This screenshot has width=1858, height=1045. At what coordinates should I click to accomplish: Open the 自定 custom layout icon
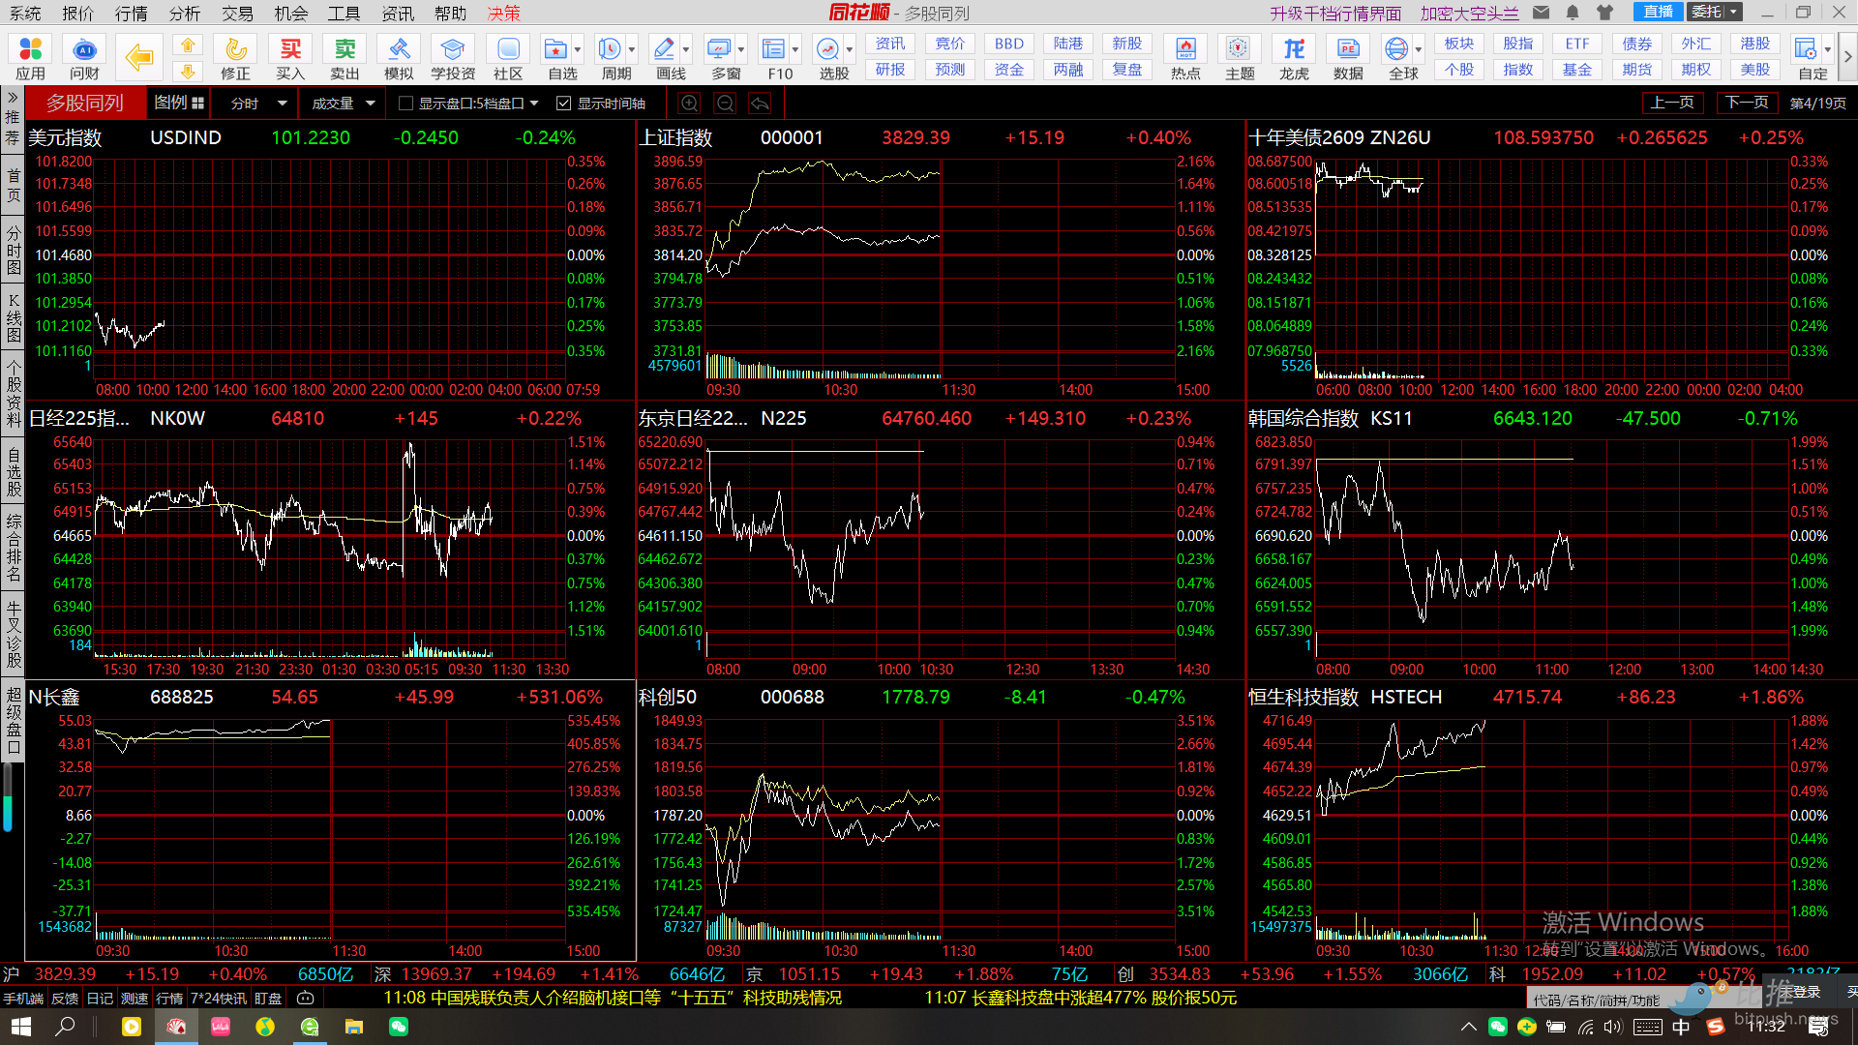1807,57
